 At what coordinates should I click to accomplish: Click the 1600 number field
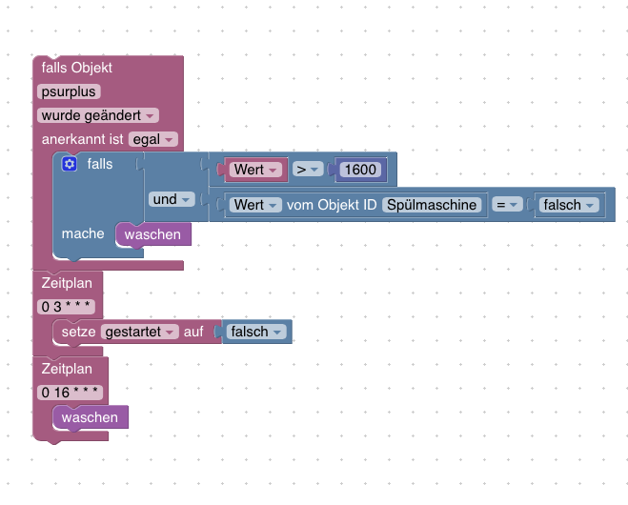point(360,170)
